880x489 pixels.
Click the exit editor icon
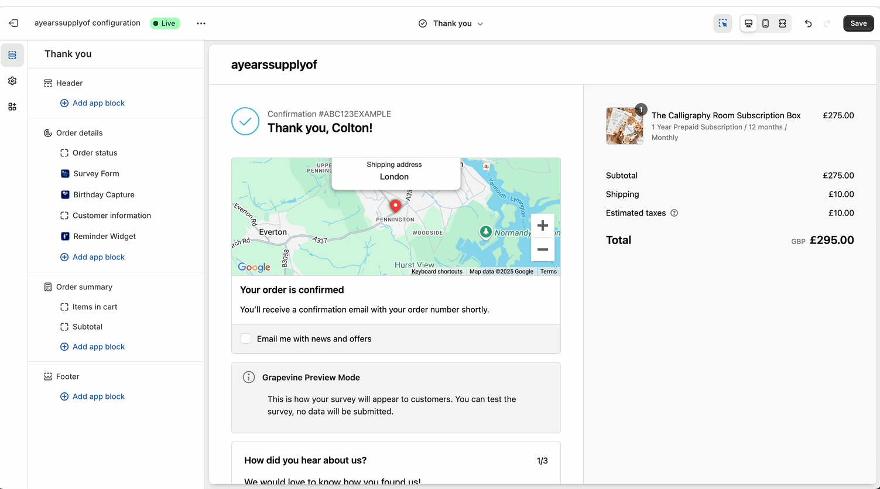click(13, 23)
